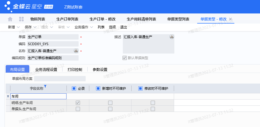Go to the home page icon
260x127 pixels.
point(10,19)
